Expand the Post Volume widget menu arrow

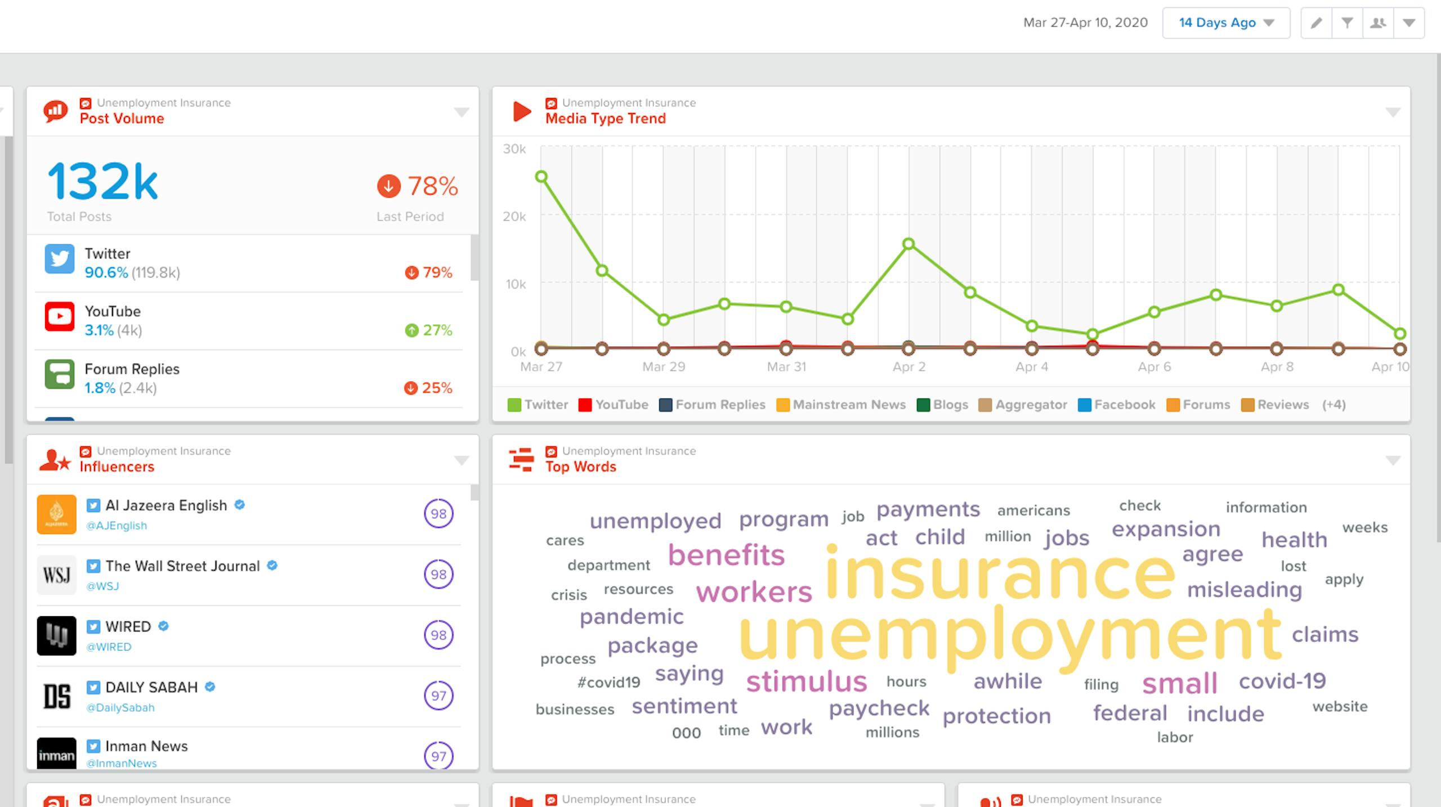[462, 112]
